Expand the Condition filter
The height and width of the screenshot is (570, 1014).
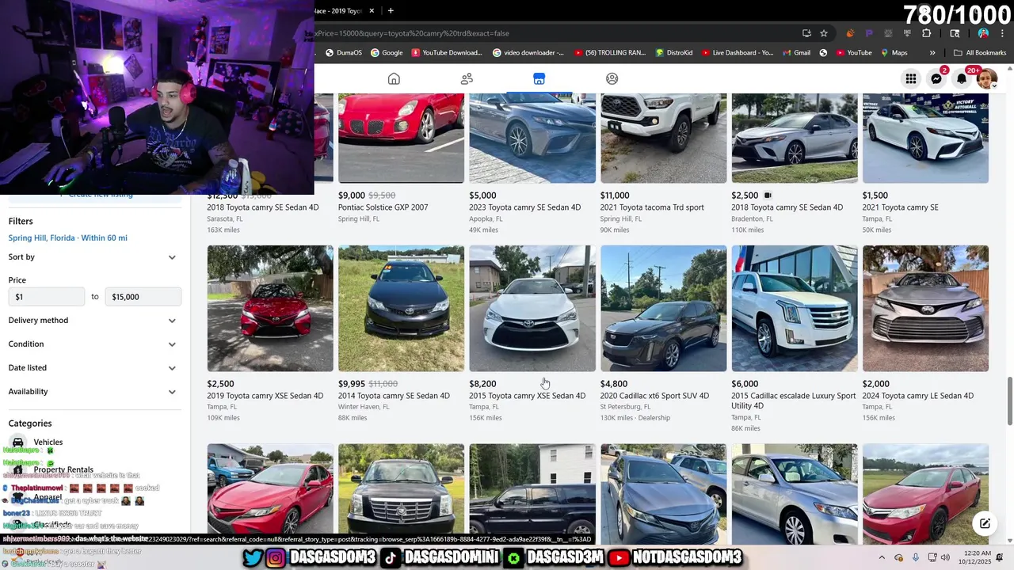pyautogui.click(x=94, y=344)
